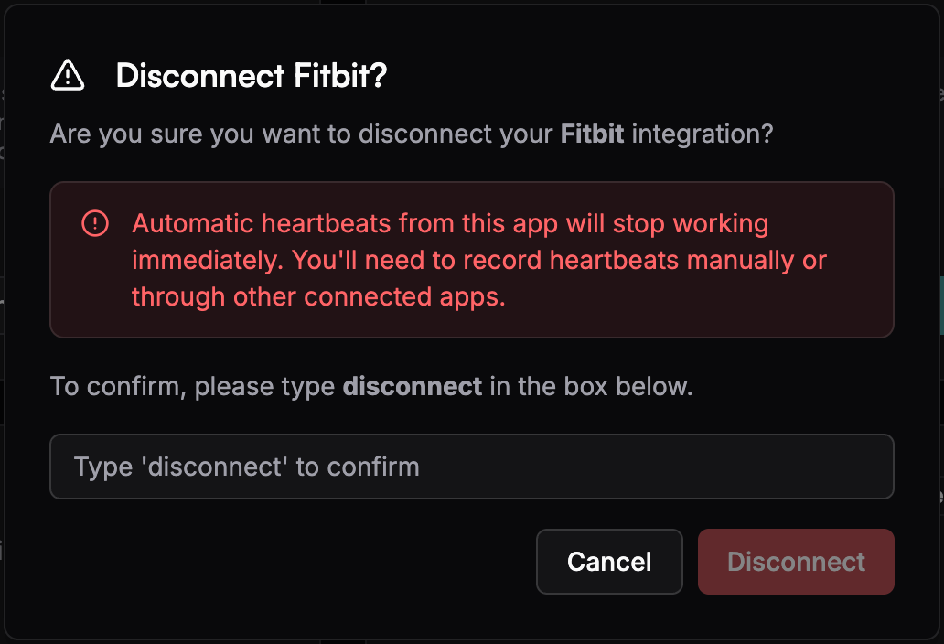Select bold "Fitbit" in the question sentence

(x=592, y=134)
